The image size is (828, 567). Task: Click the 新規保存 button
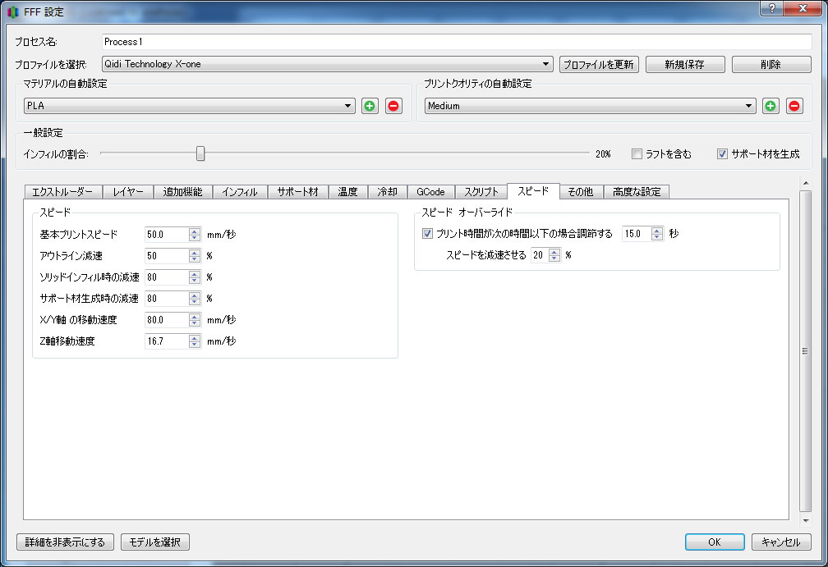[x=684, y=64]
